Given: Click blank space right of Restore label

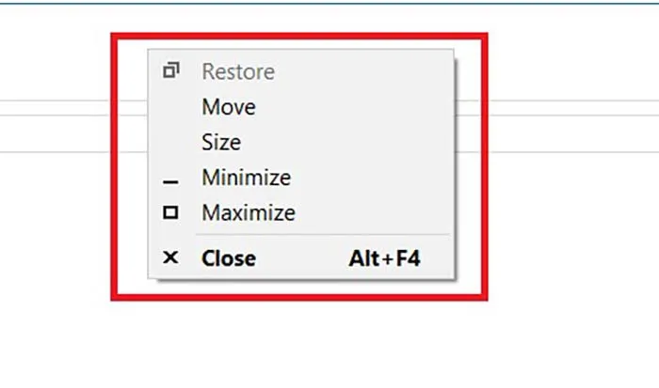Looking at the screenshot, I should pos(377,71).
